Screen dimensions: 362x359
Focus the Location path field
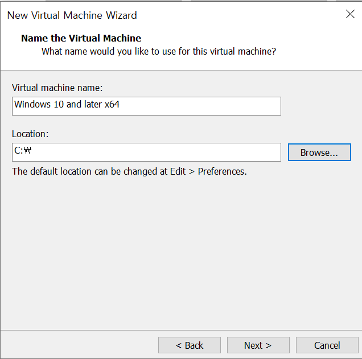[146, 152]
